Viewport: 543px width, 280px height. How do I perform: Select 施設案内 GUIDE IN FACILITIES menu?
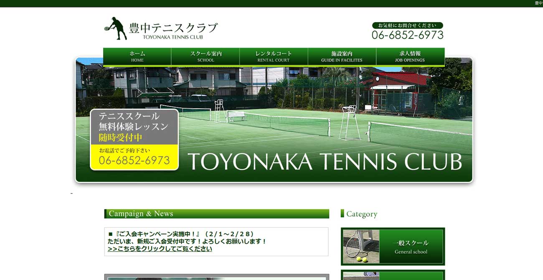tap(342, 56)
